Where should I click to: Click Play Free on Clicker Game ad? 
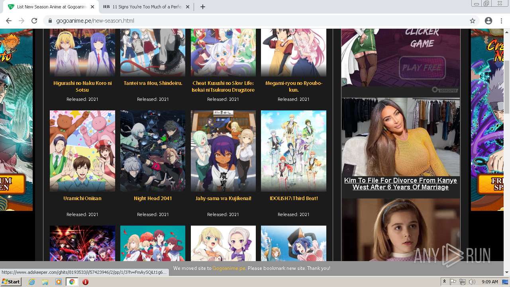422,68
